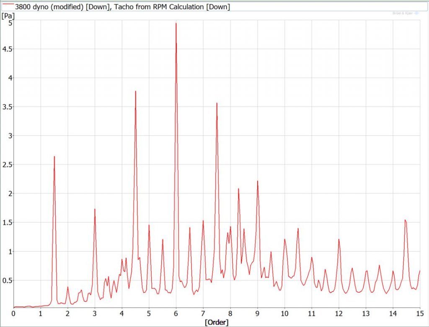The height and width of the screenshot is (327, 429).
Task: Click the [Pa] Y-axis unit label
Action: coord(8,16)
